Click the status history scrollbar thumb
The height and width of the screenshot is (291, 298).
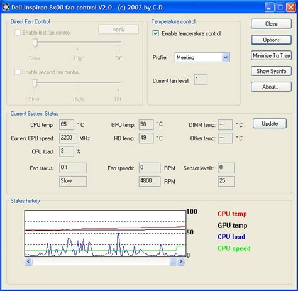pyautogui.click(x=173, y=261)
